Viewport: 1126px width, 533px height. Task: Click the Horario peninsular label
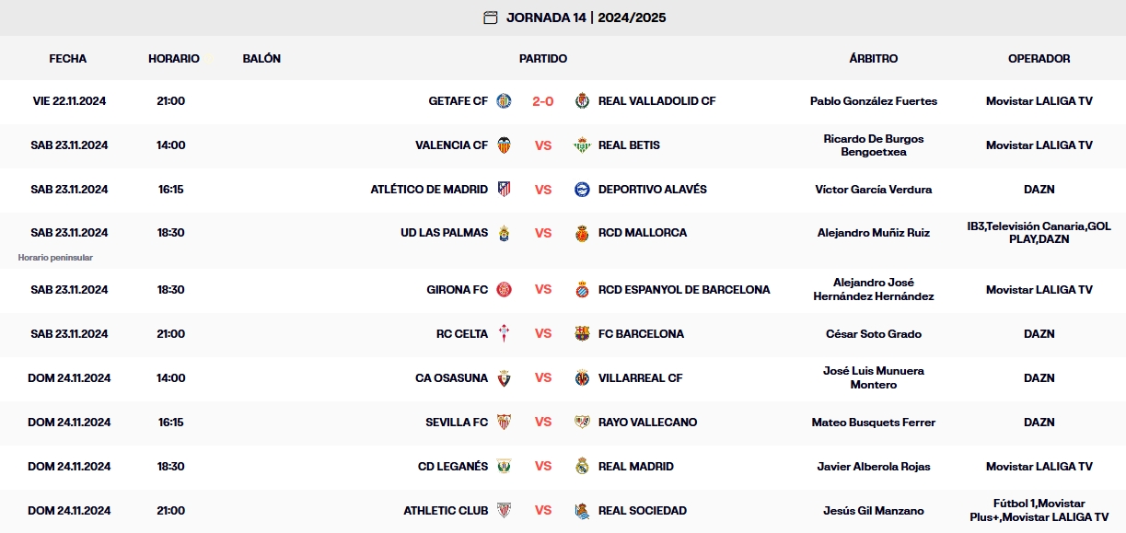tap(57, 258)
